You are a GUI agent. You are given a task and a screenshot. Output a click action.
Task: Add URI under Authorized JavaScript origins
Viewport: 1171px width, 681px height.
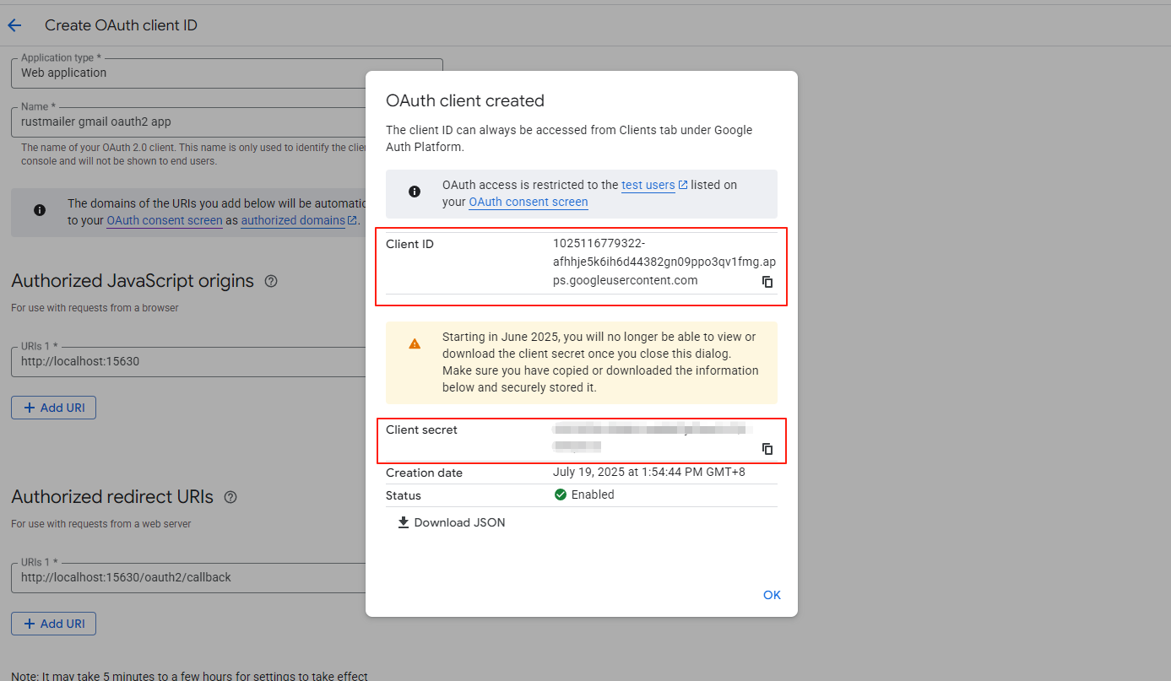tap(54, 408)
